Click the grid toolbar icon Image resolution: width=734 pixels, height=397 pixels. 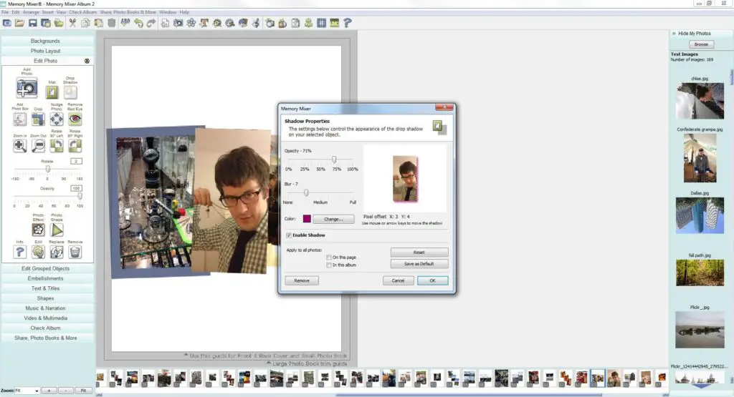pos(321,23)
